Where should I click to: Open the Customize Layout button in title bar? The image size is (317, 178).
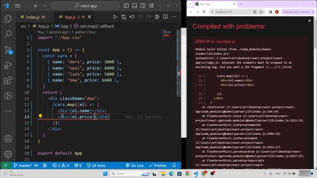[x=151, y=5]
